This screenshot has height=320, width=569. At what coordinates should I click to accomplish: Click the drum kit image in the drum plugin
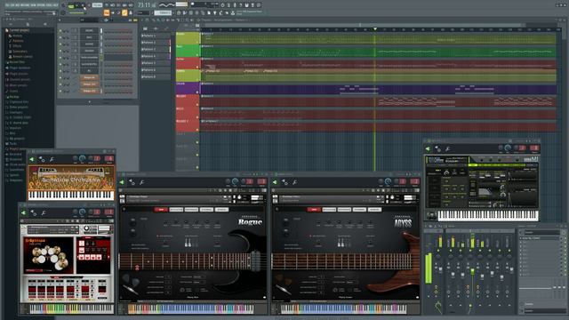point(48,255)
